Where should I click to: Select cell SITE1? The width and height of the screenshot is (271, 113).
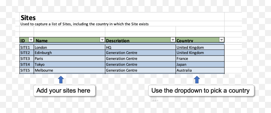[27, 47]
